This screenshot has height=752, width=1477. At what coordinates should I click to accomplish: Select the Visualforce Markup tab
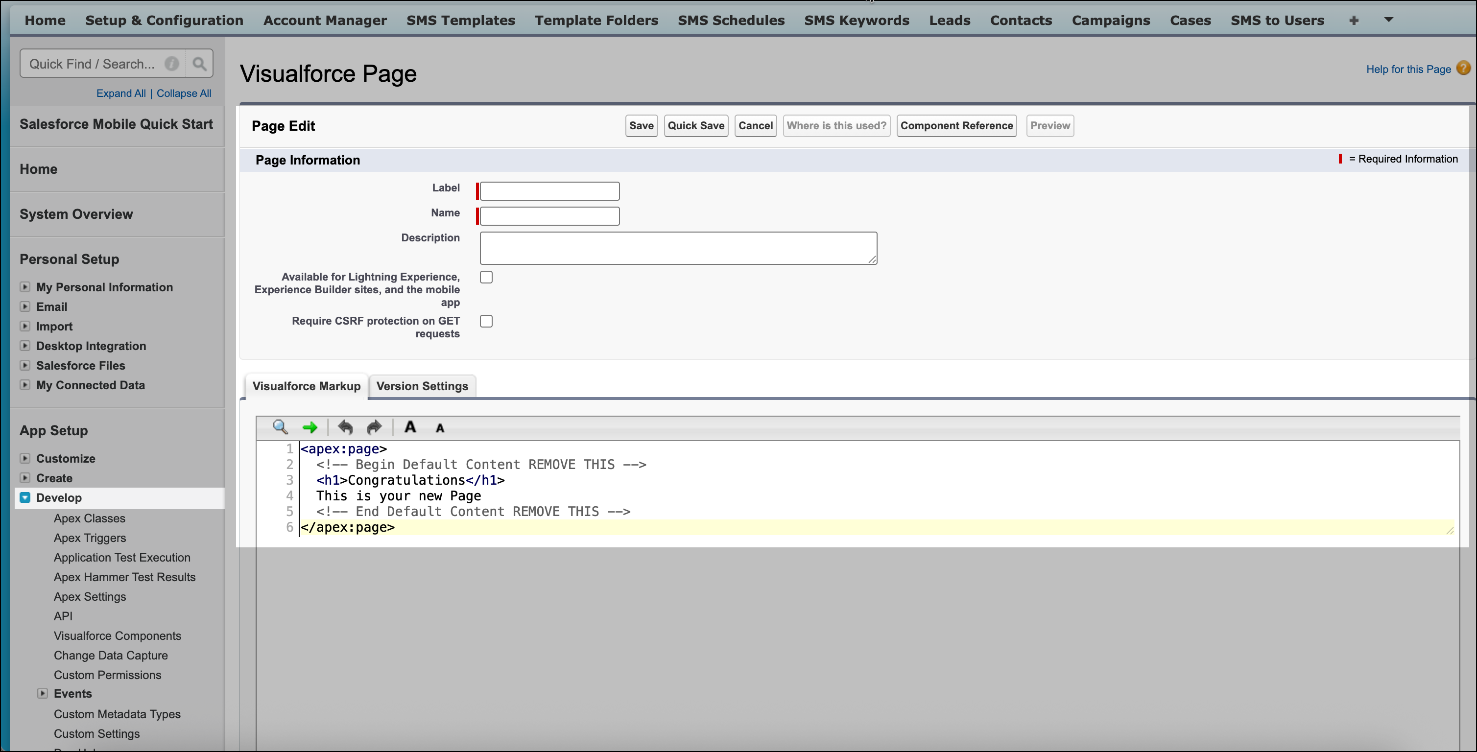[x=306, y=386]
